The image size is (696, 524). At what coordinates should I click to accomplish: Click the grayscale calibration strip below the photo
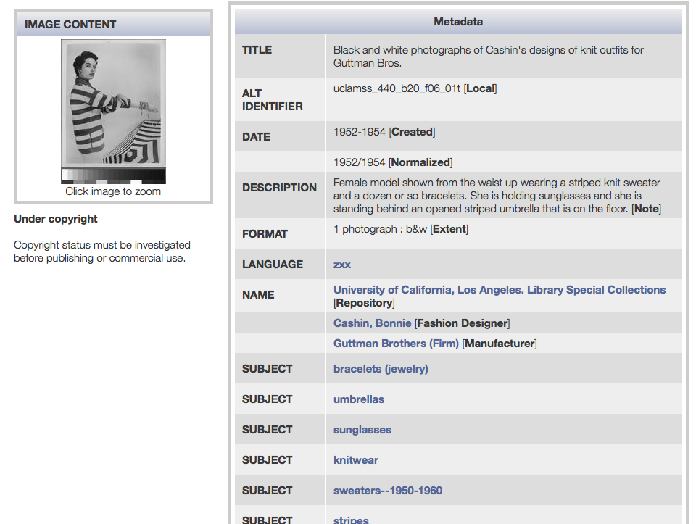tap(113, 175)
